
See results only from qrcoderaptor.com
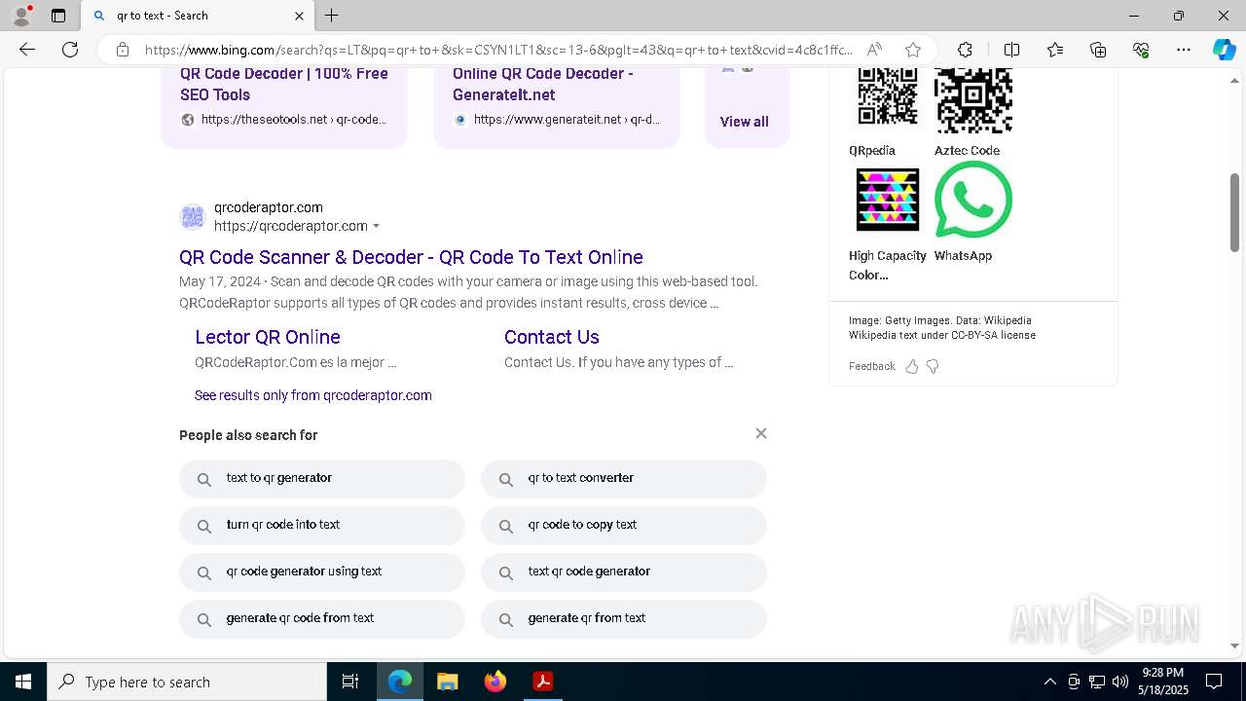click(x=313, y=395)
